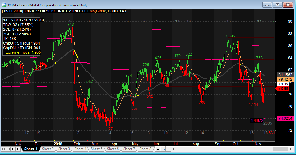Click the OHLC data O=78.37 H=79.19 readout

[46, 11]
